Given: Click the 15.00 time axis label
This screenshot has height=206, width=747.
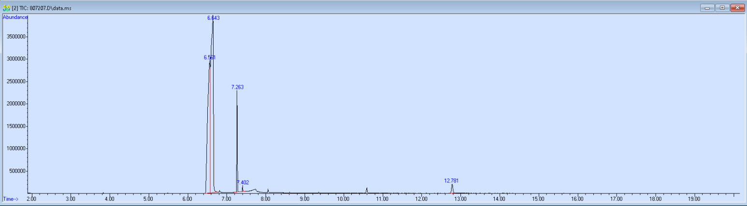Looking at the screenshot, I should pos(538,199).
